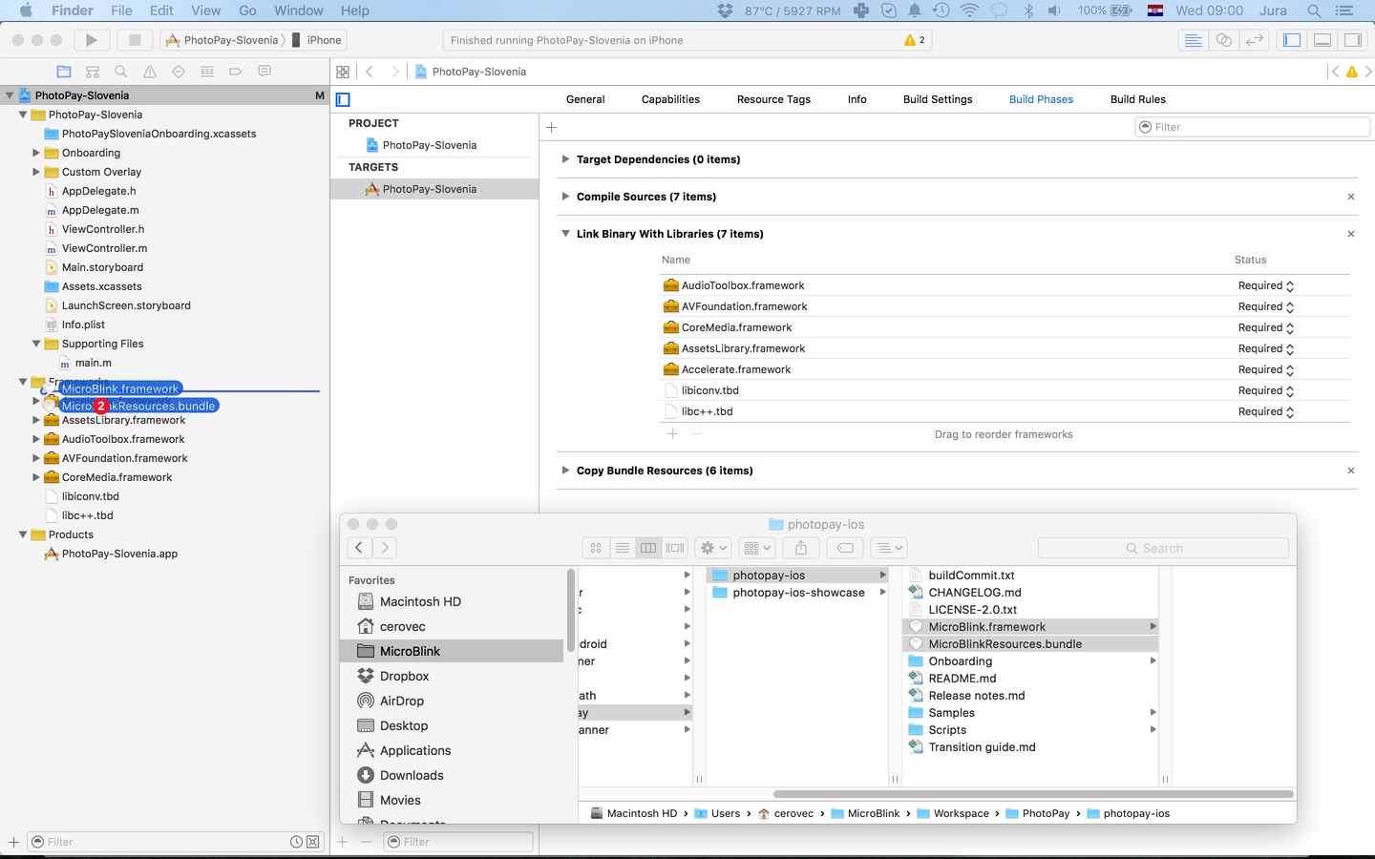This screenshot has height=859, width=1375.
Task: Click the warning badge in activity bar
Action: click(915, 40)
